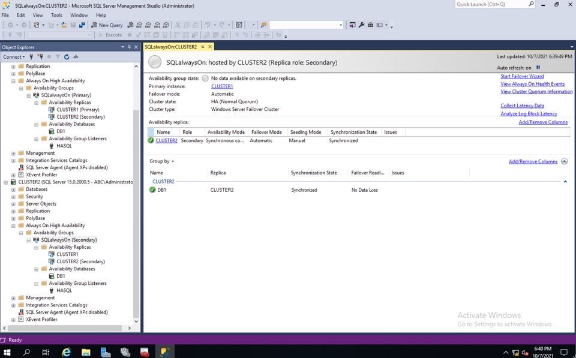576x358 pixels.
Task: Open the Group by dropdown
Action: (161, 161)
